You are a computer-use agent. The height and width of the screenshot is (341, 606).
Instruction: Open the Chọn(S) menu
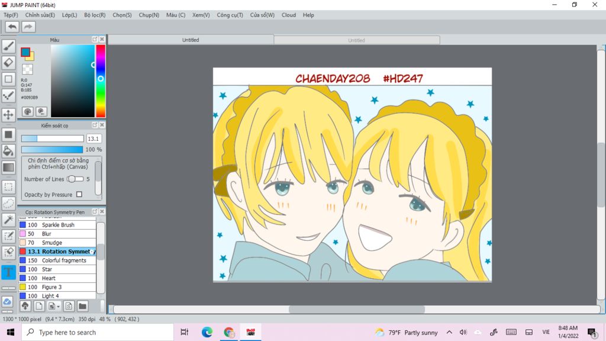[122, 15]
